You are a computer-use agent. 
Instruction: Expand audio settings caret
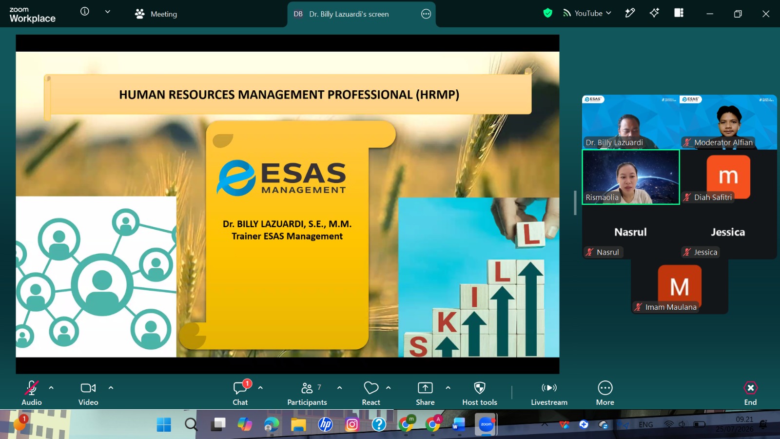(x=51, y=388)
